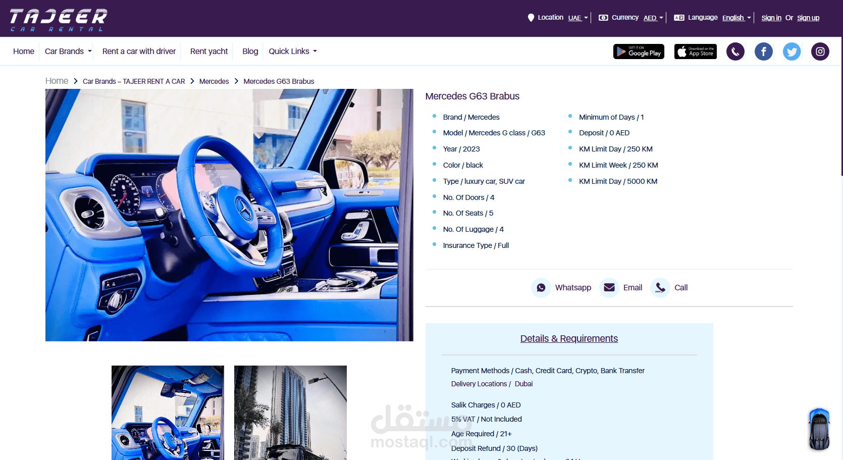Click the 'Deposit / 0 AED' spec
Screen dimensions: 843x460
pyautogui.click(x=604, y=133)
